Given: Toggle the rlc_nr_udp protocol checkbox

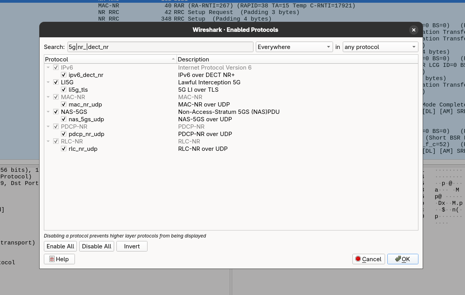Looking at the screenshot, I should 64,148.
